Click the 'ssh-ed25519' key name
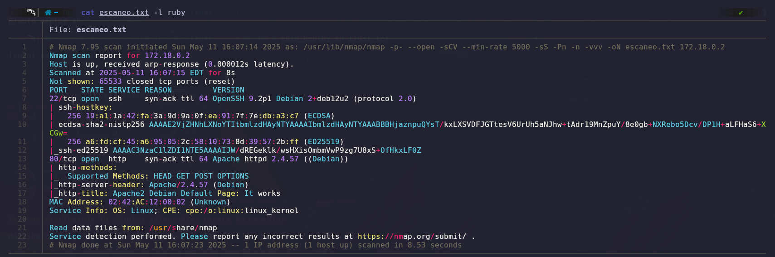 pos(83,150)
